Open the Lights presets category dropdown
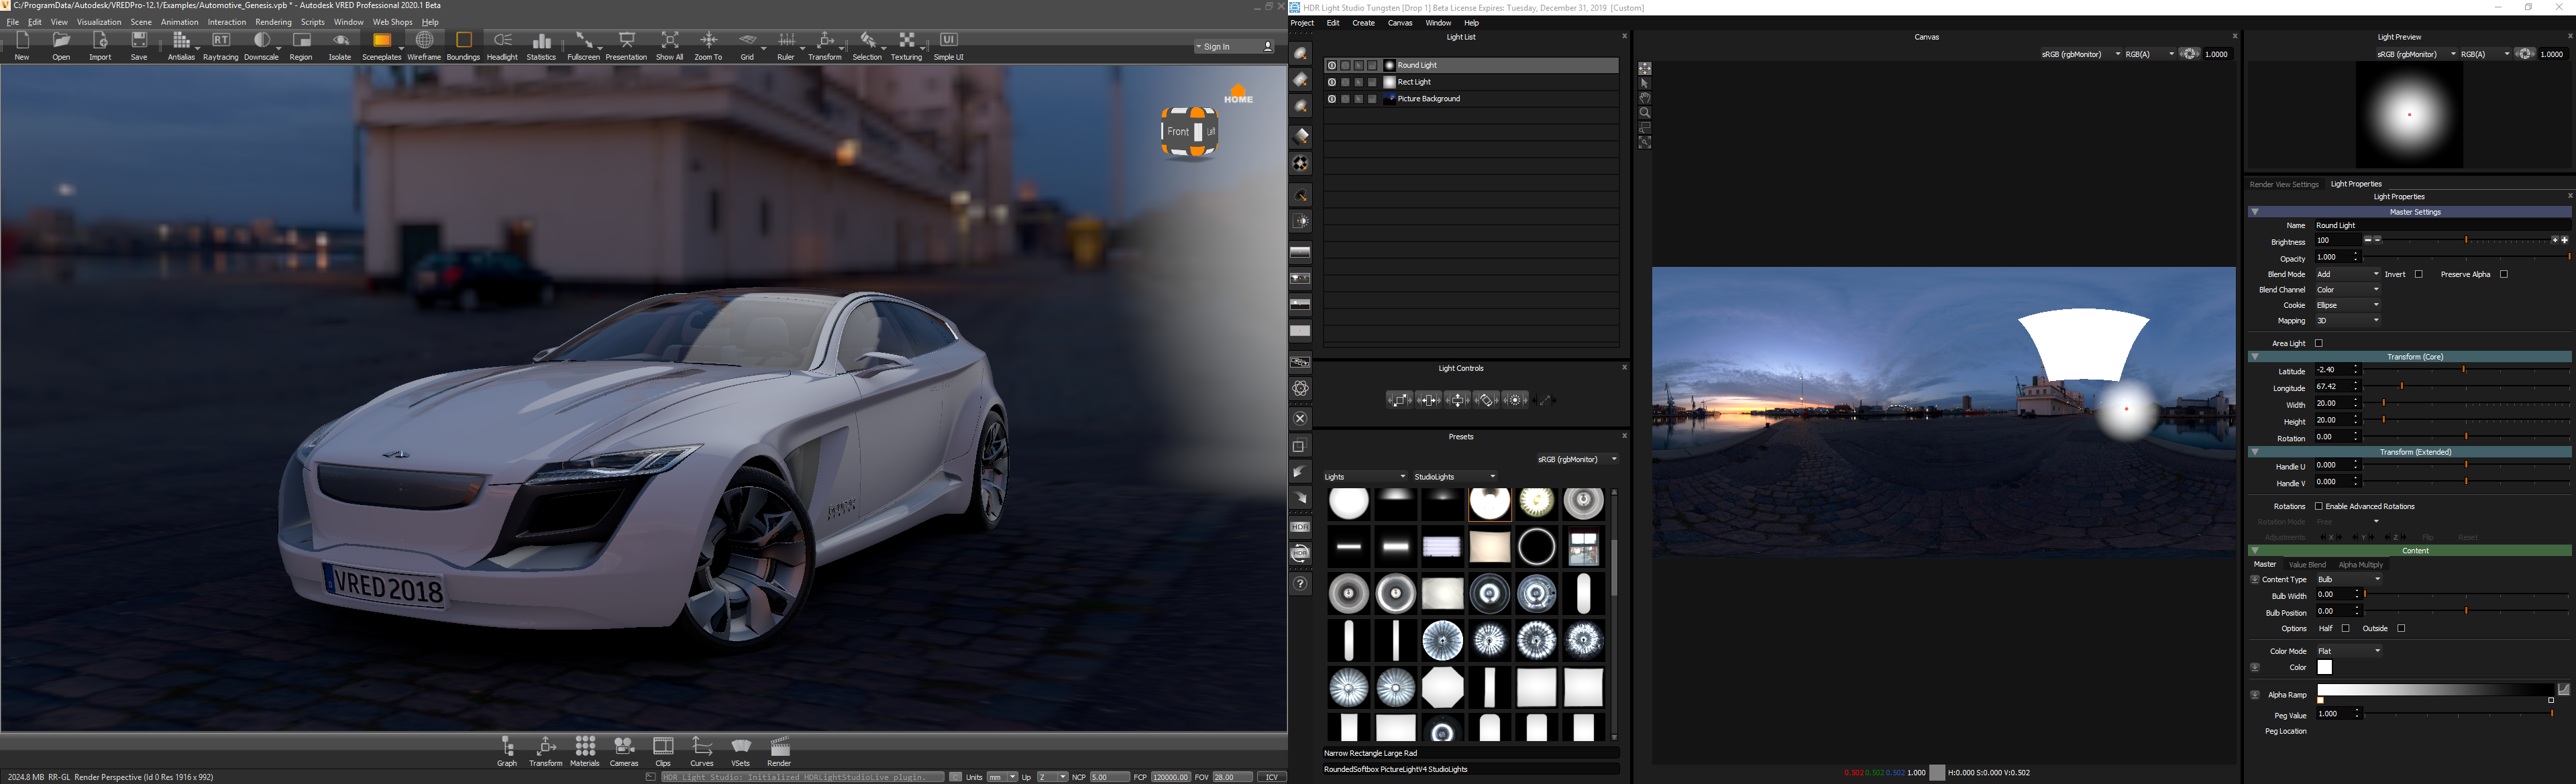The image size is (2576, 784). click(1365, 476)
